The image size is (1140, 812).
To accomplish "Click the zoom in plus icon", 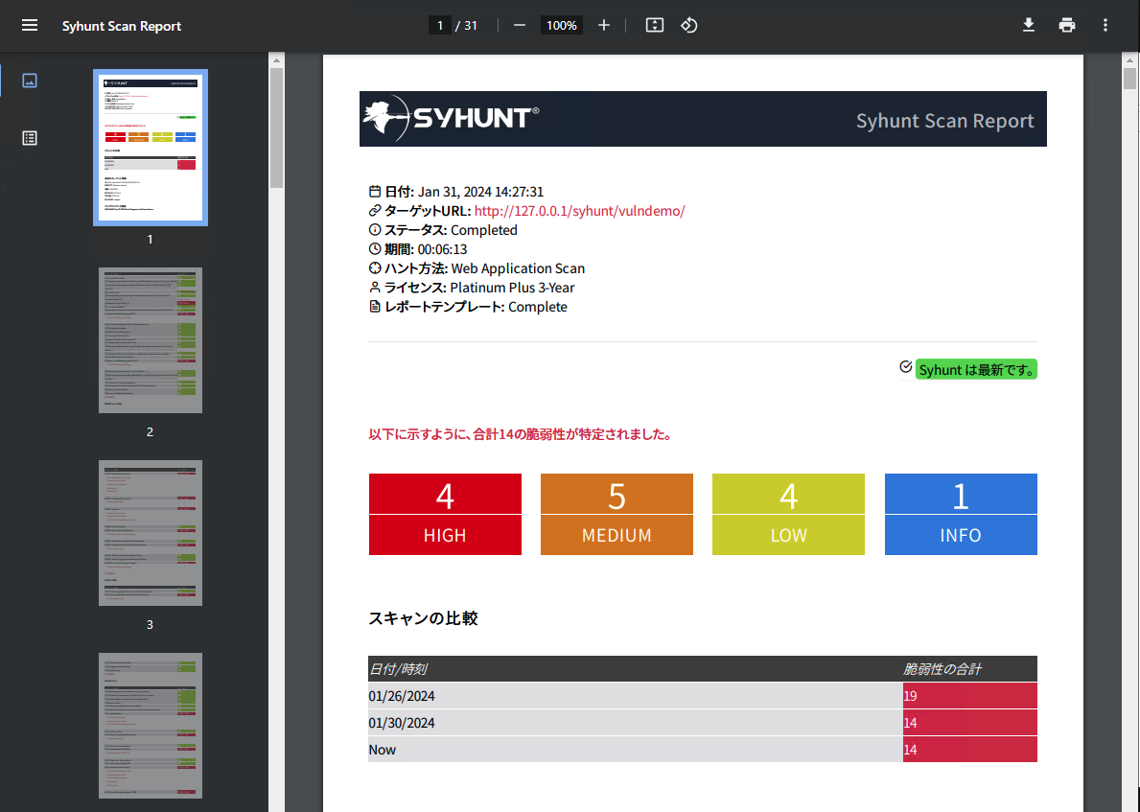I will tap(603, 26).
